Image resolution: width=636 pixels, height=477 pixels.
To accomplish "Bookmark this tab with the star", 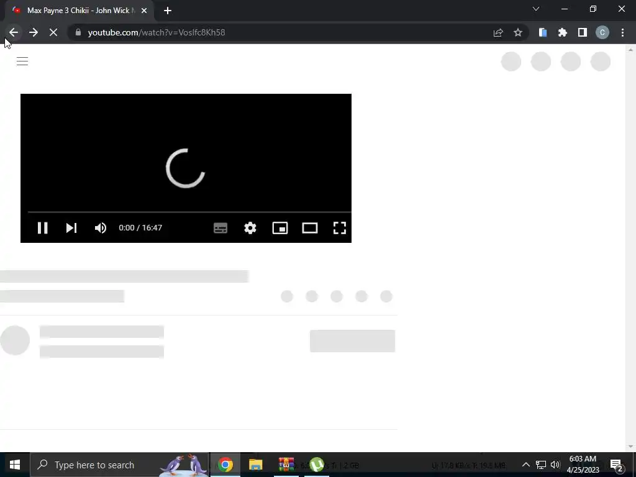I will (x=518, y=32).
